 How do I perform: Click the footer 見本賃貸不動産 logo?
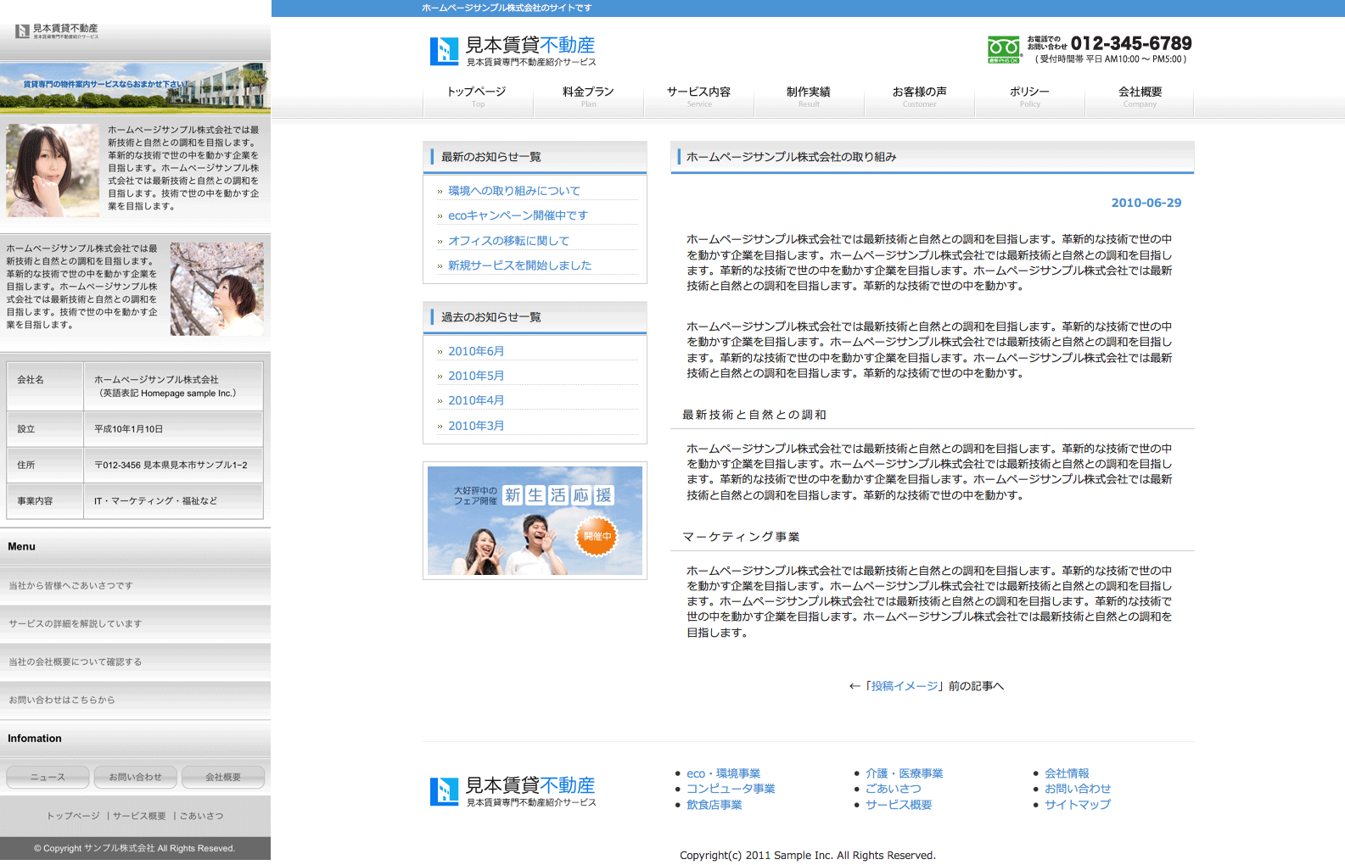[513, 791]
